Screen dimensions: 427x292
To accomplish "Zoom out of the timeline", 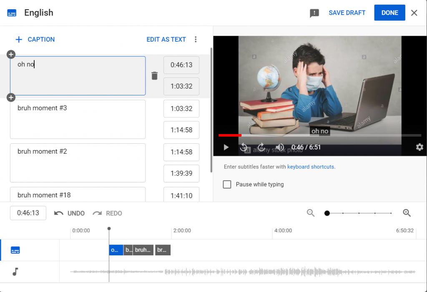I will click(311, 213).
